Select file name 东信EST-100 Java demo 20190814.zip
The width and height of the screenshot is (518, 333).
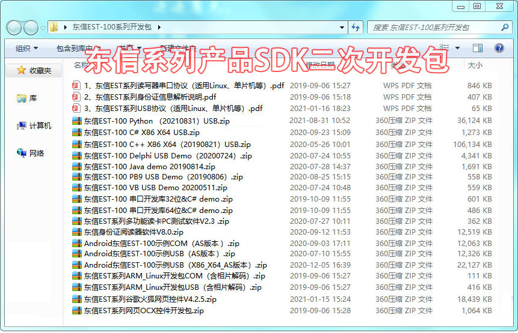click(x=150, y=166)
